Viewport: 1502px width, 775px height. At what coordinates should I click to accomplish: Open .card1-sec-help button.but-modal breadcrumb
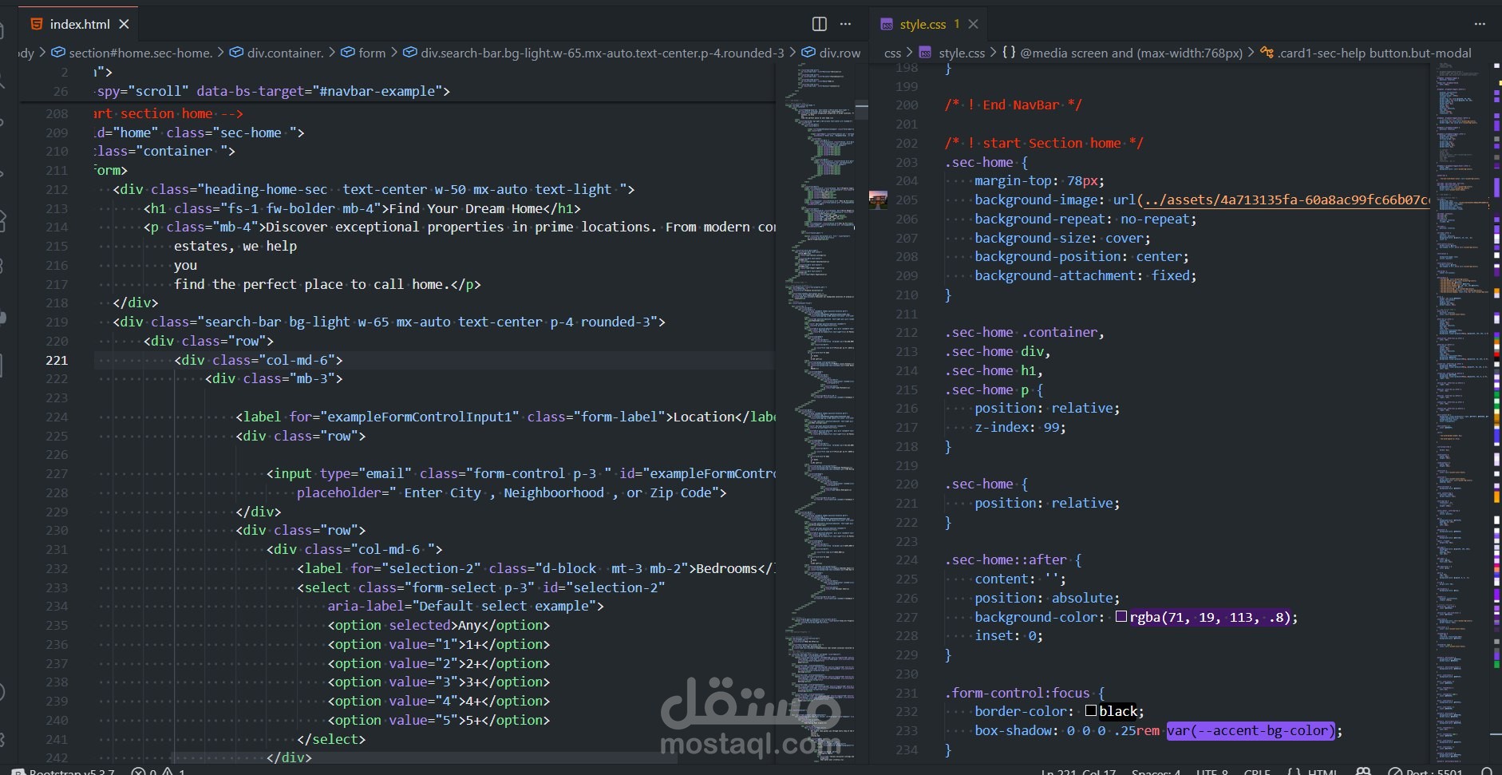click(1374, 53)
